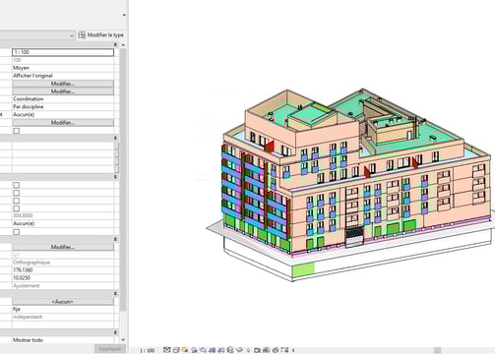This screenshot has height=354, width=495.
Task: Click the Indépendant value
Action: 63,317
